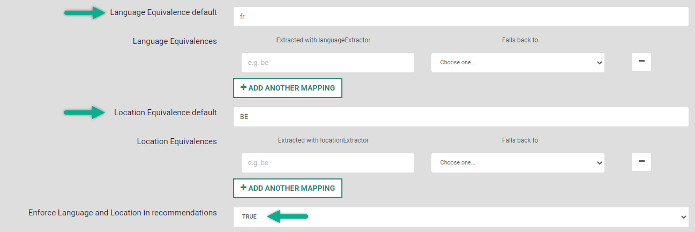Click green arrow pointing at TRUE value
The height and width of the screenshot is (232, 695).
click(288, 216)
